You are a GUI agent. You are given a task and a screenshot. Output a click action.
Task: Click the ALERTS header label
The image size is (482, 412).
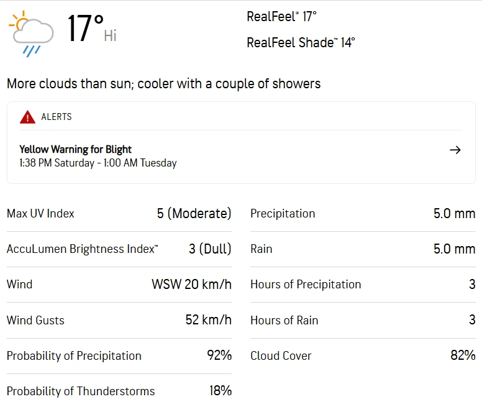[x=57, y=117]
